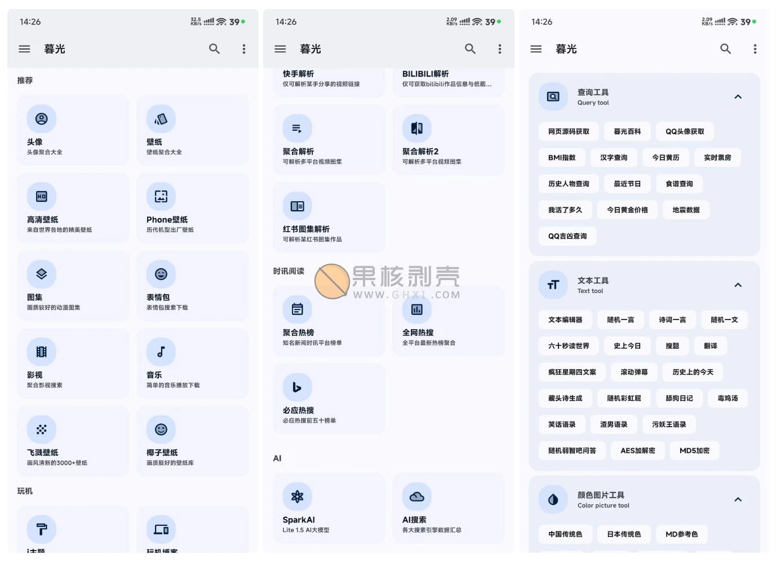
Task: Tap the 暮光百科 chip
Action: click(627, 131)
